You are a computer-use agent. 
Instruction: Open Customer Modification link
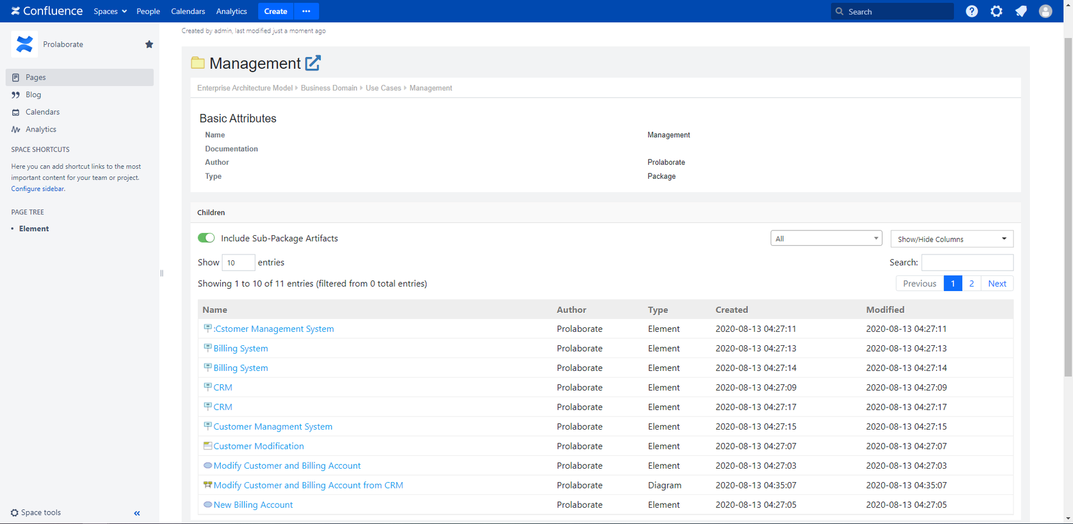[259, 446]
